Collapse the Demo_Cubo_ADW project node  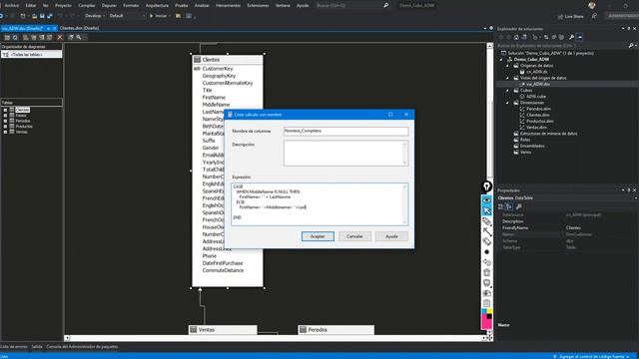[501, 60]
